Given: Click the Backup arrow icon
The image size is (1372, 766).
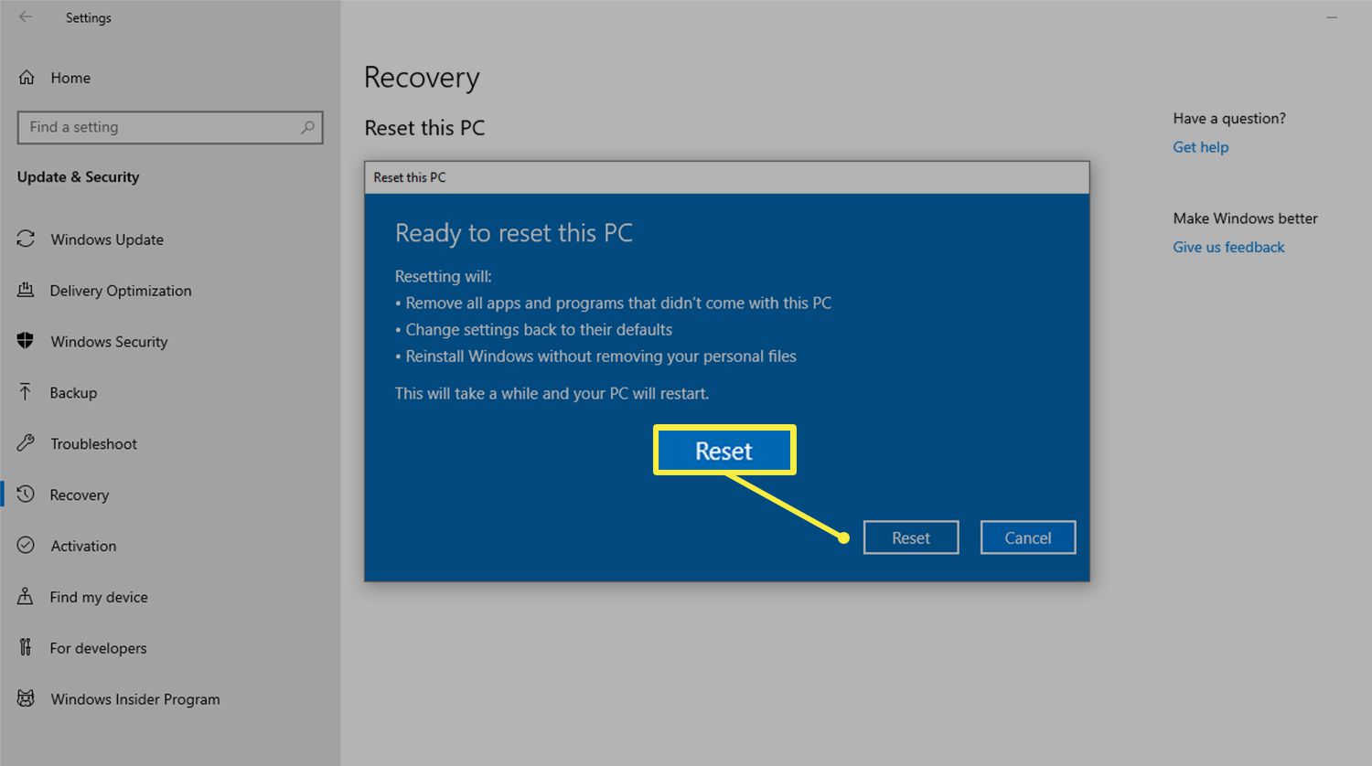Looking at the screenshot, I should pos(26,392).
